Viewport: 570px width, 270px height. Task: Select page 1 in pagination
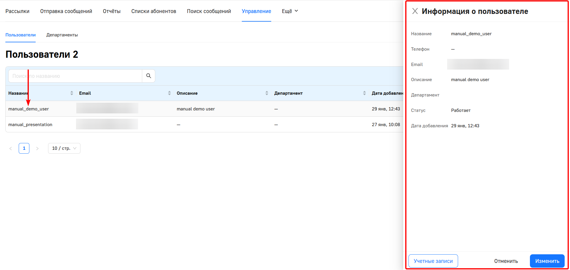pyautogui.click(x=24, y=148)
